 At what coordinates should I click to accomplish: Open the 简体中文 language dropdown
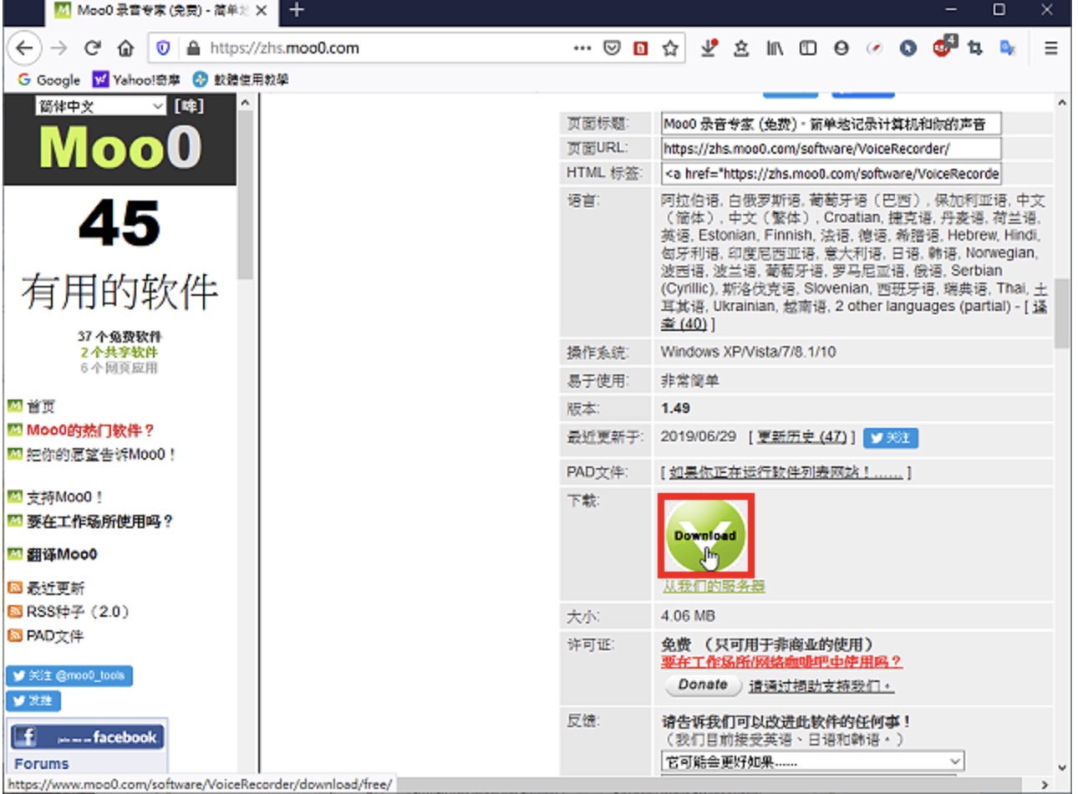click(101, 106)
